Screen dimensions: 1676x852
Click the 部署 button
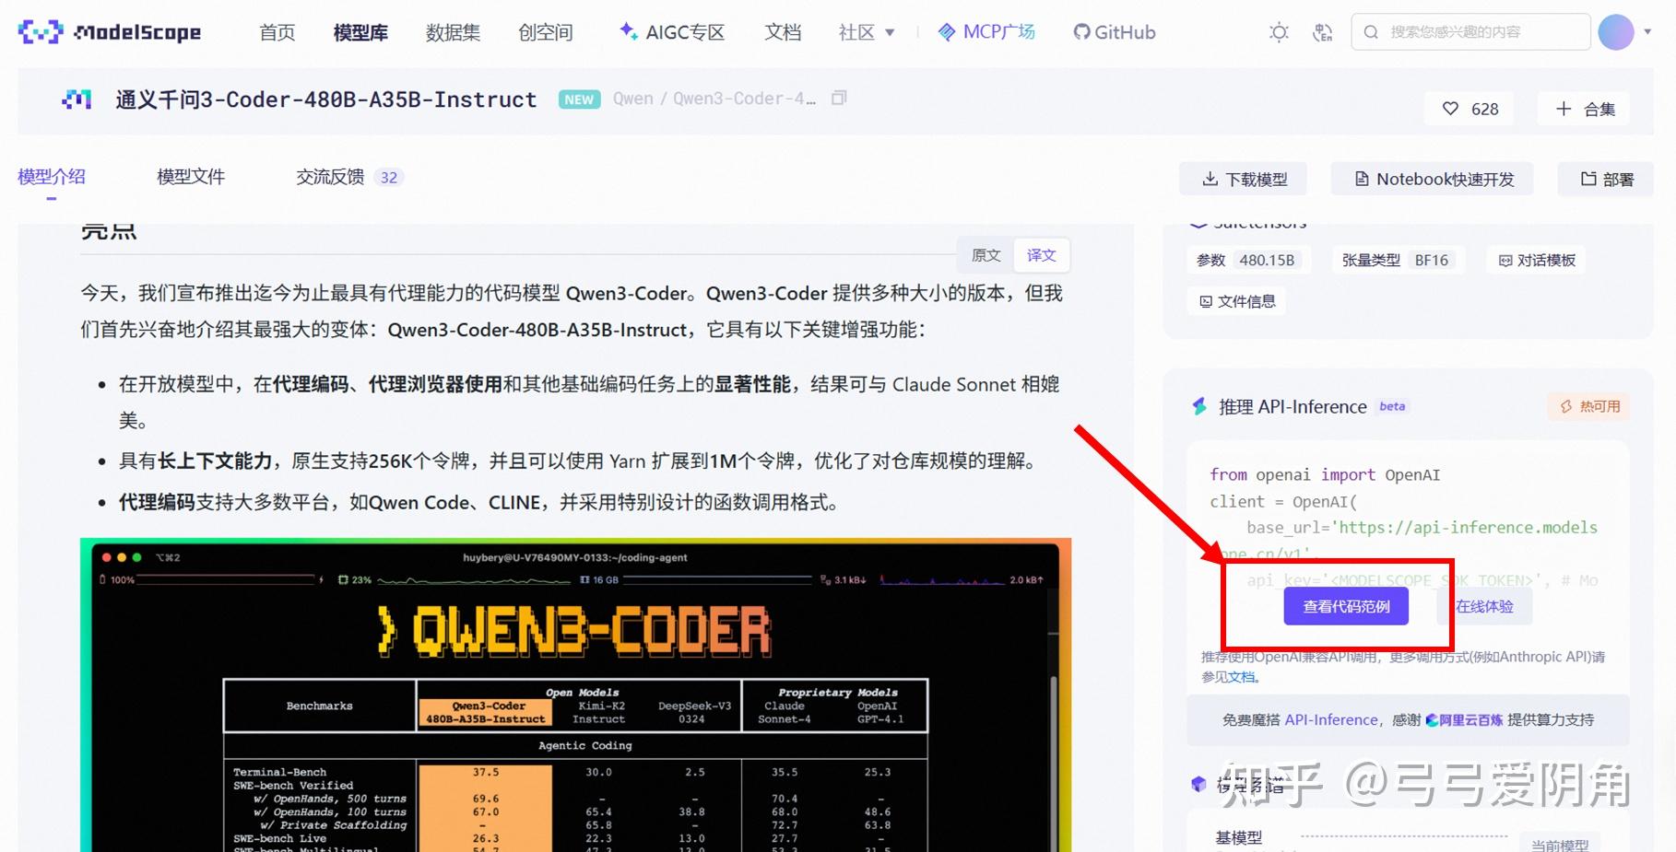(1606, 179)
